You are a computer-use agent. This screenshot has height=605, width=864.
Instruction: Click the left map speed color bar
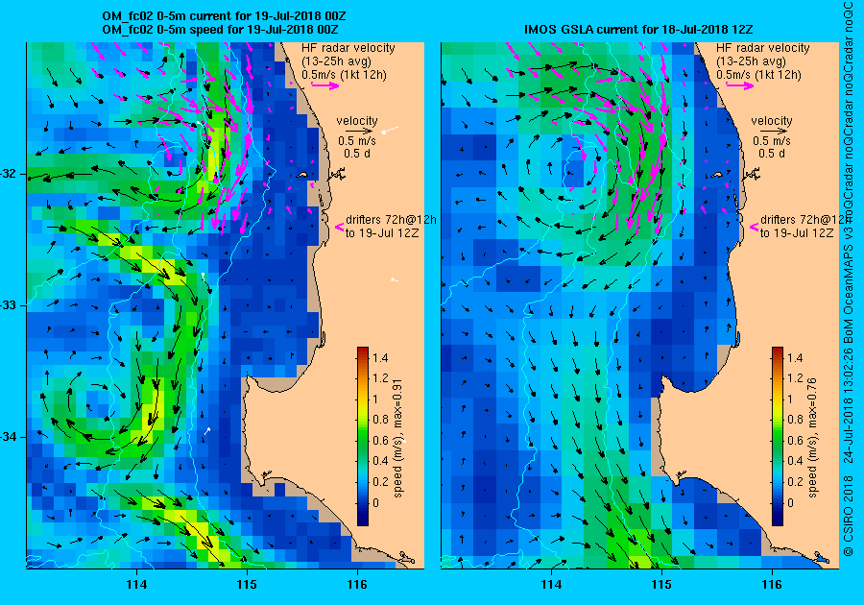(x=363, y=436)
